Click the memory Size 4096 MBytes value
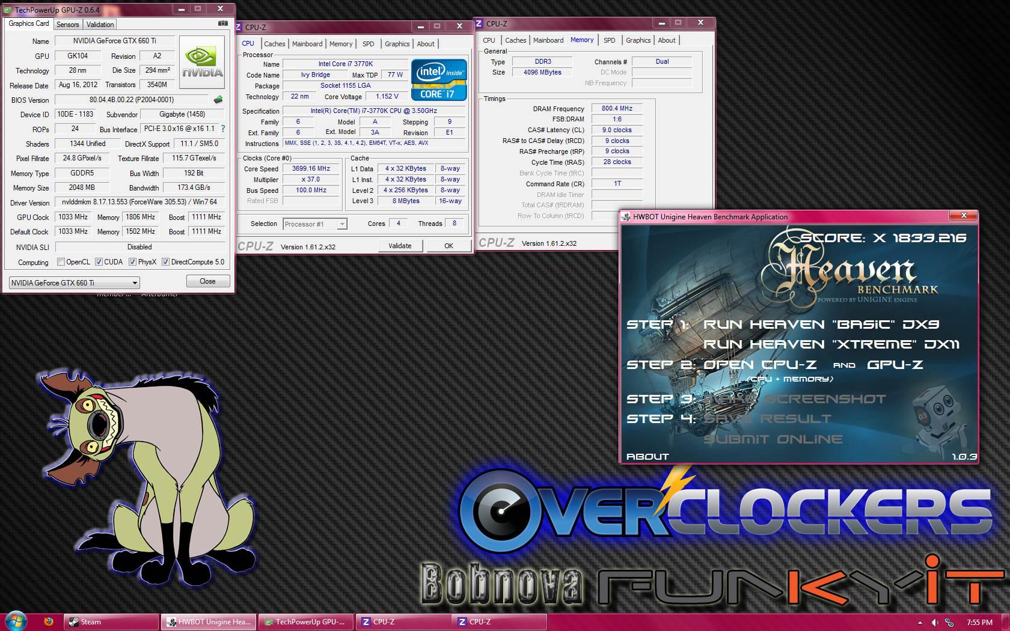 point(542,72)
